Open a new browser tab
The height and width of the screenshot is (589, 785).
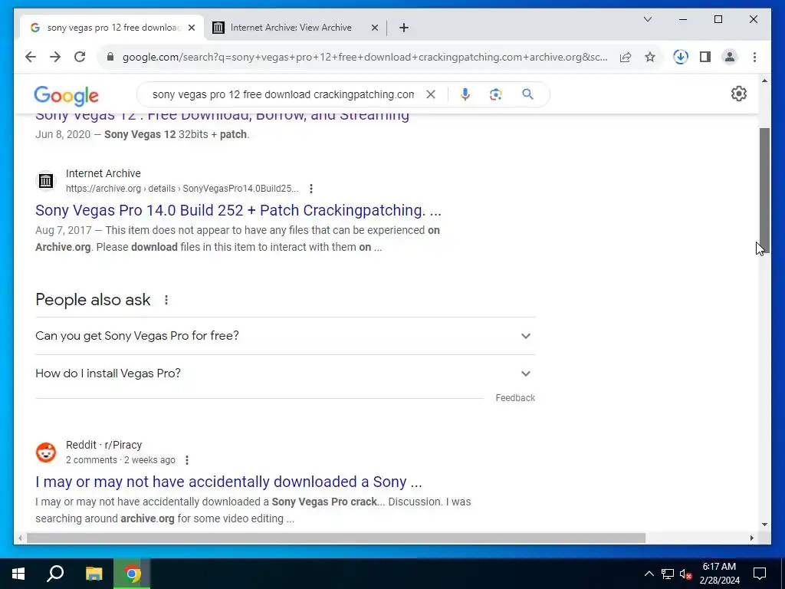[404, 28]
